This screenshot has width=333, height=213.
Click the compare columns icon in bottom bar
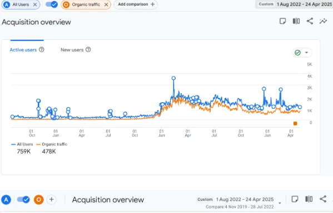(x=309, y=199)
